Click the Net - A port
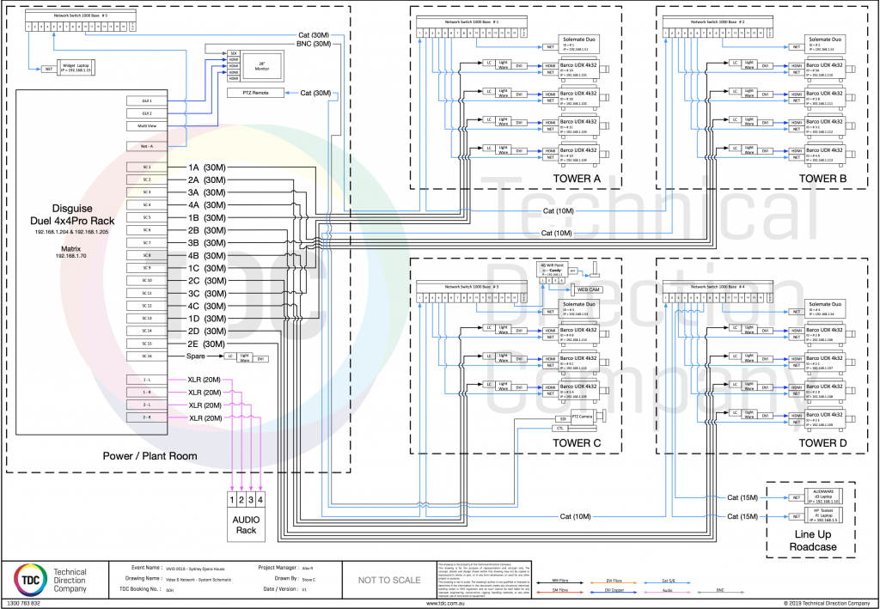 tap(147, 146)
